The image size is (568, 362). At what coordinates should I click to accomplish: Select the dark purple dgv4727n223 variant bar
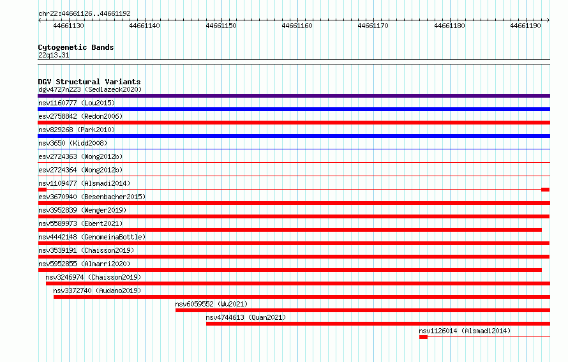[x=294, y=96]
